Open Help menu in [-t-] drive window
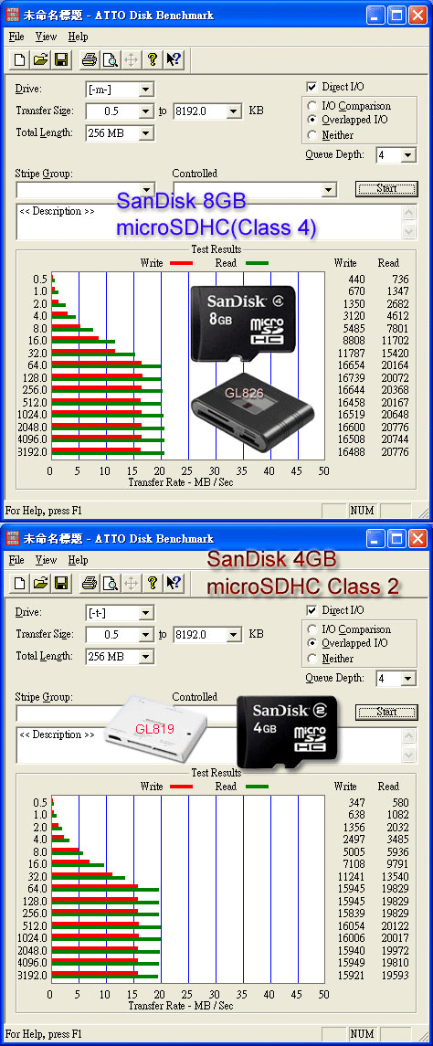This screenshot has height=1046, width=433. tap(78, 560)
